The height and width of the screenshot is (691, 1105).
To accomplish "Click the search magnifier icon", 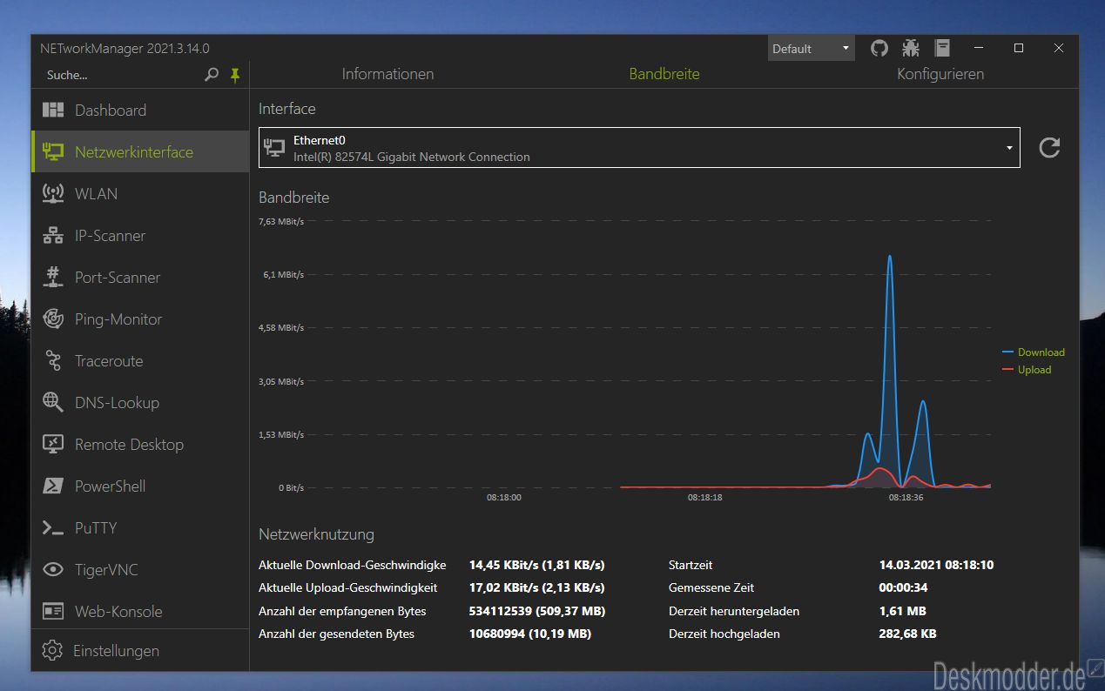I will [212, 75].
